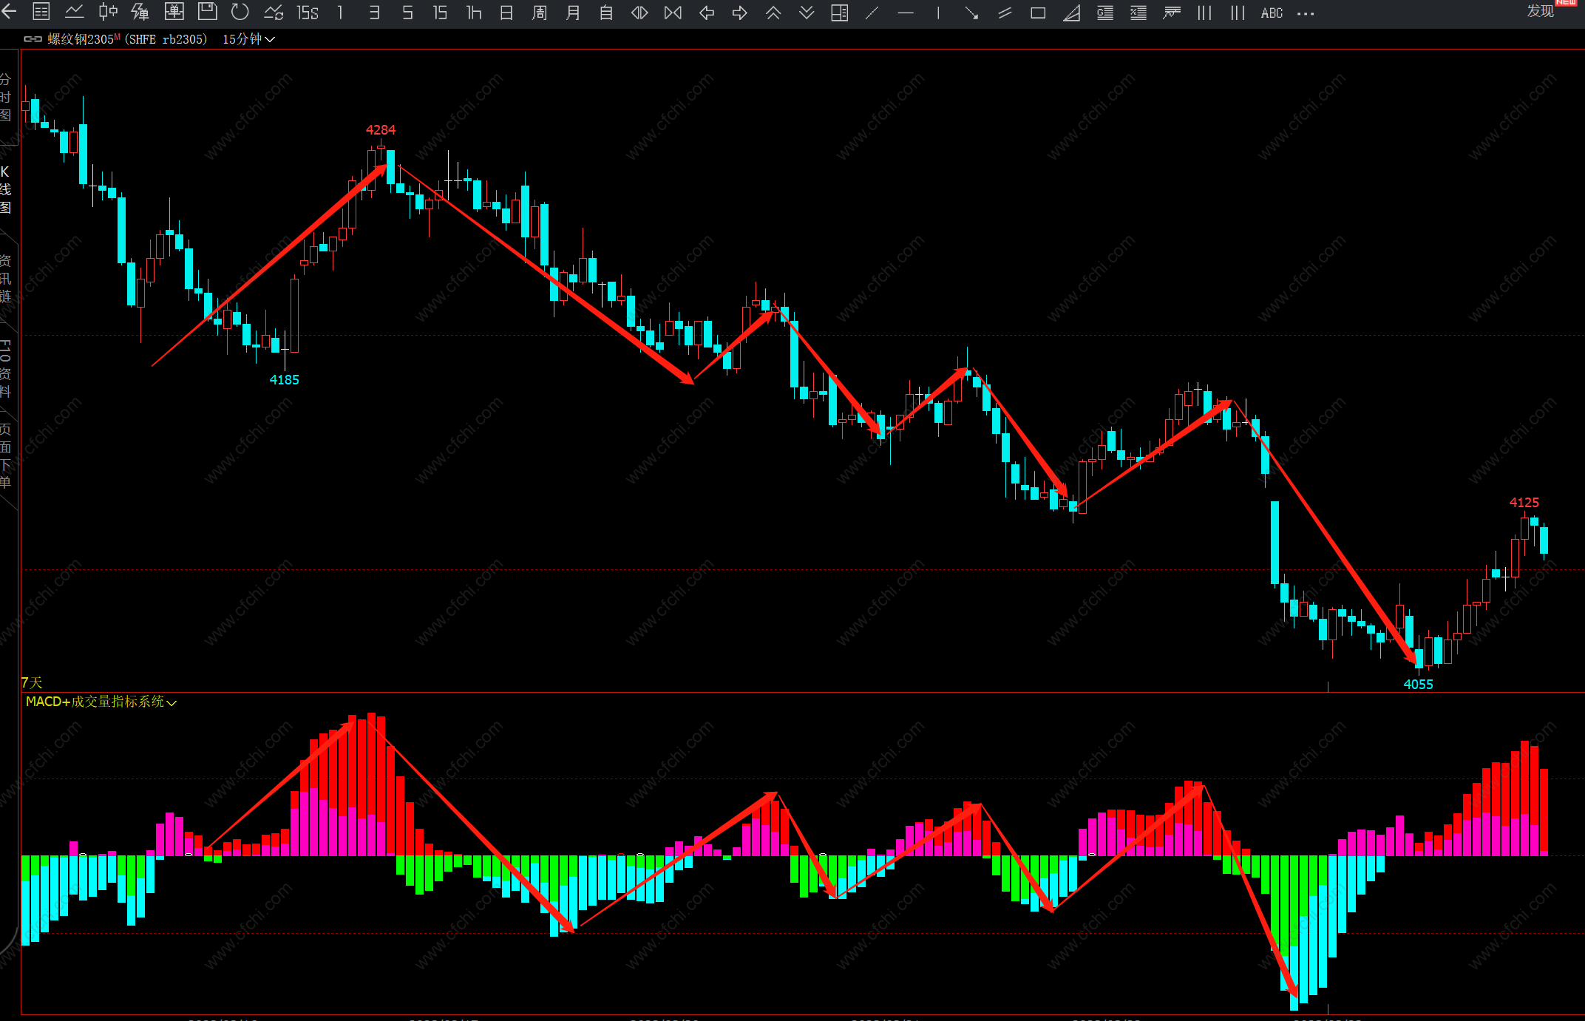Select the horizontal line drawing tool
1585x1021 pixels.
[905, 13]
